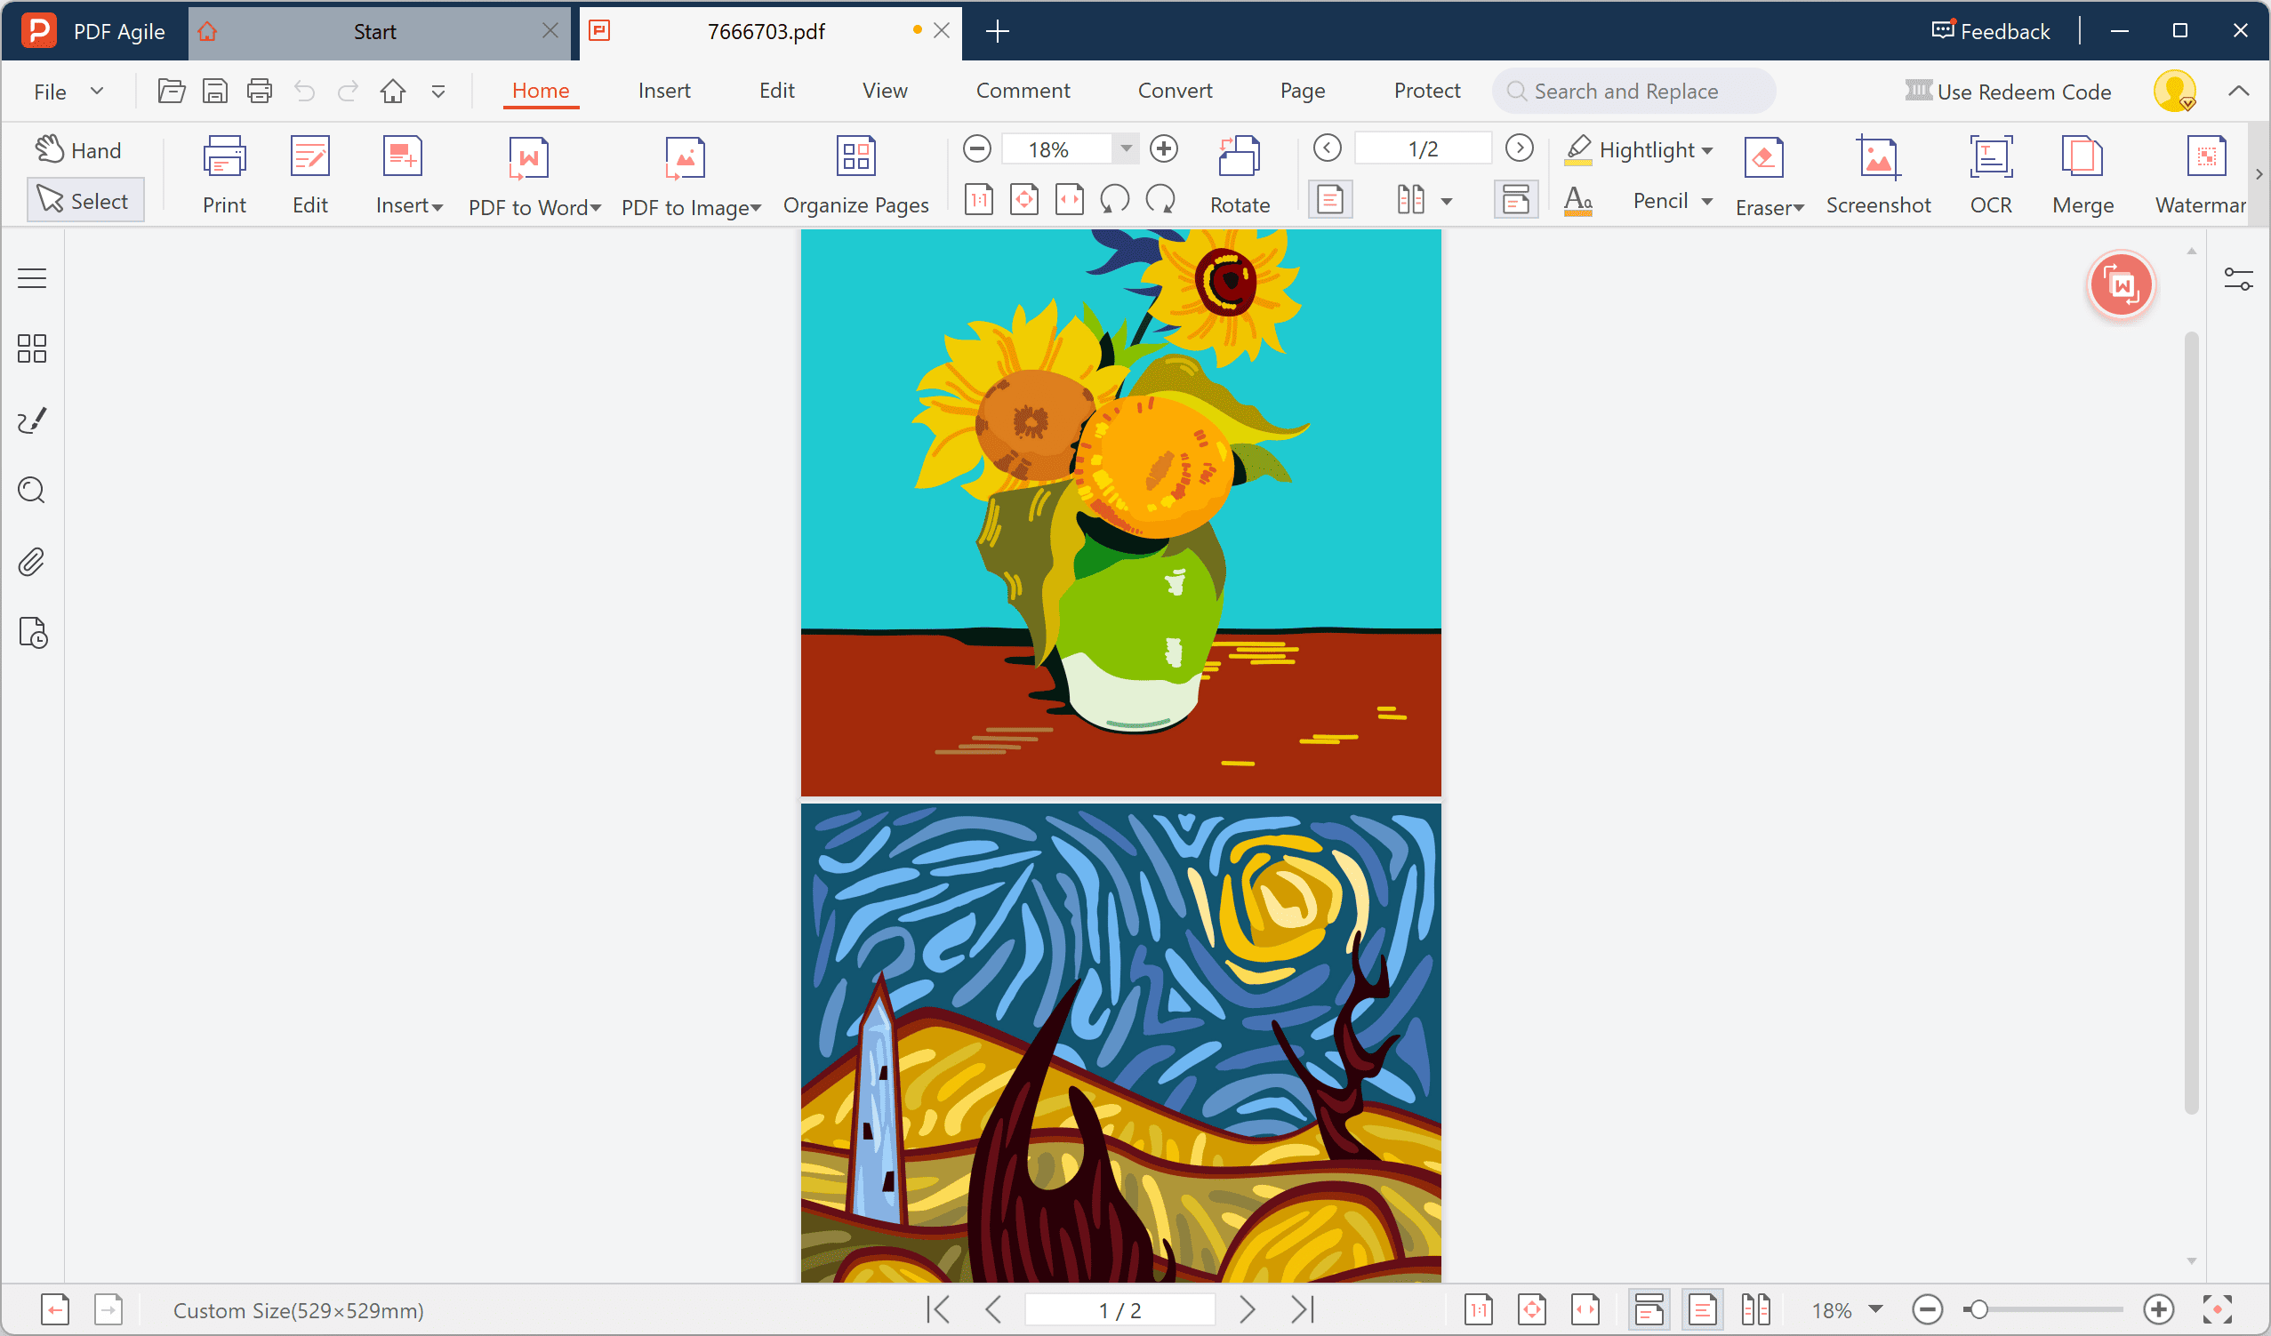The image size is (2271, 1336).
Task: Go to next page in ribbon
Action: coord(1520,148)
